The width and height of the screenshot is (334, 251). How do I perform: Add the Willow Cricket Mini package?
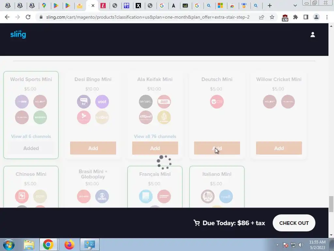tap(279, 148)
